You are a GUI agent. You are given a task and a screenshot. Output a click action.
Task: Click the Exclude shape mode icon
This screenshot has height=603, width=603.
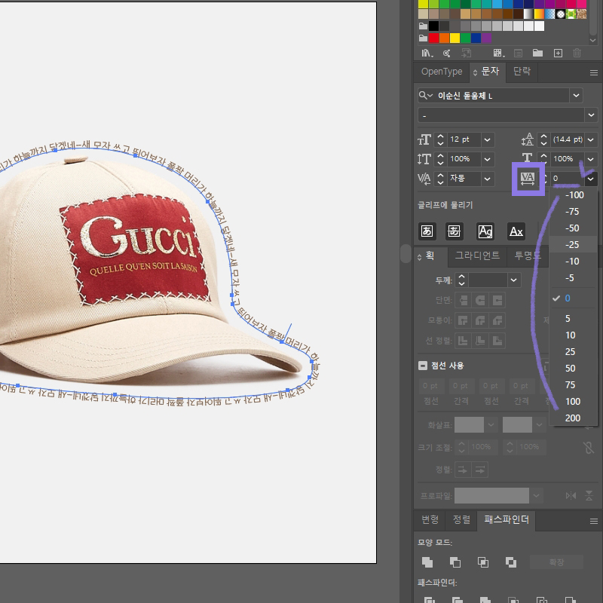pyautogui.click(x=511, y=562)
